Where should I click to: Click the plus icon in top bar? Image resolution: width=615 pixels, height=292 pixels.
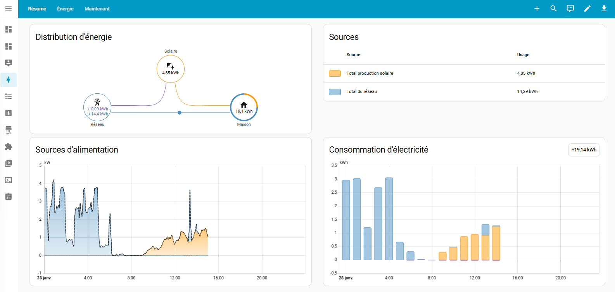(x=537, y=9)
